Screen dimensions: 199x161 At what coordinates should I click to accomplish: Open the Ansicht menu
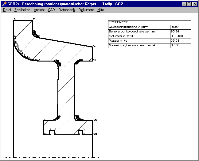(39, 10)
